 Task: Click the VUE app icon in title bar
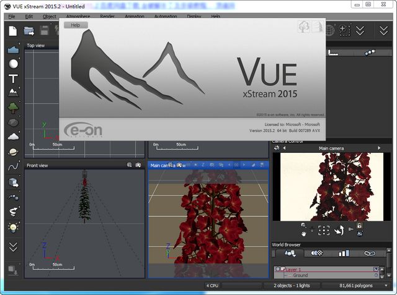click(7, 6)
